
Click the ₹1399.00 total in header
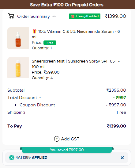pos(115,16)
